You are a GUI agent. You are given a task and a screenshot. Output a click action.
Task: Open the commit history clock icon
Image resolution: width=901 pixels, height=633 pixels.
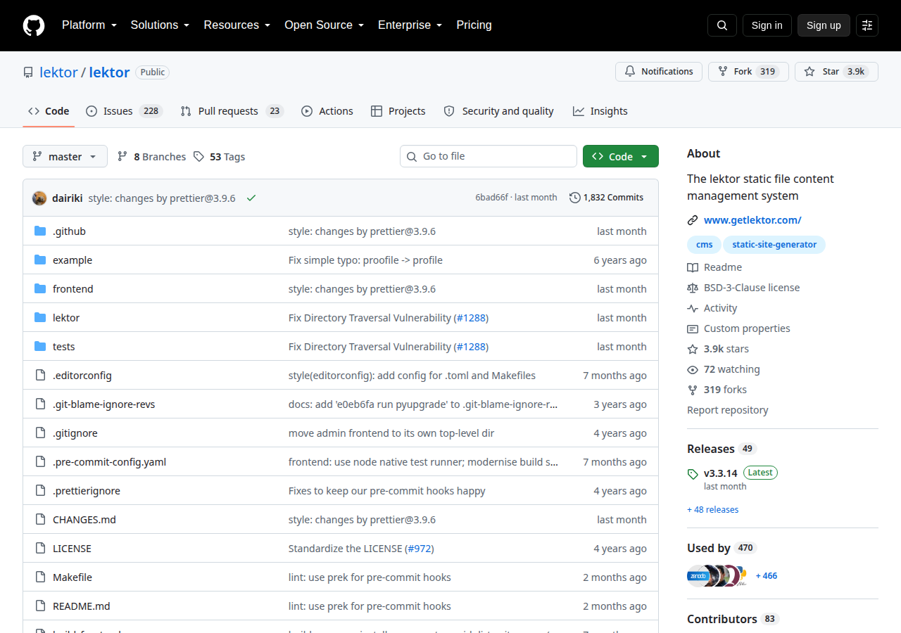[x=575, y=198]
